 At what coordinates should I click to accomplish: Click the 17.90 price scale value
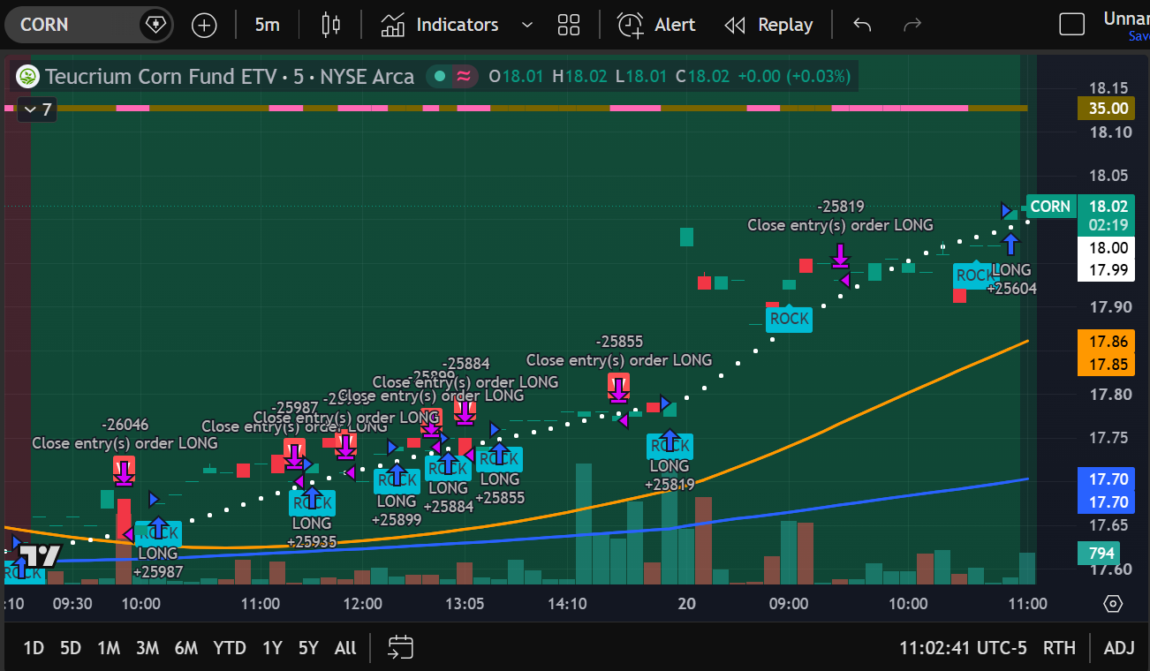(1109, 306)
